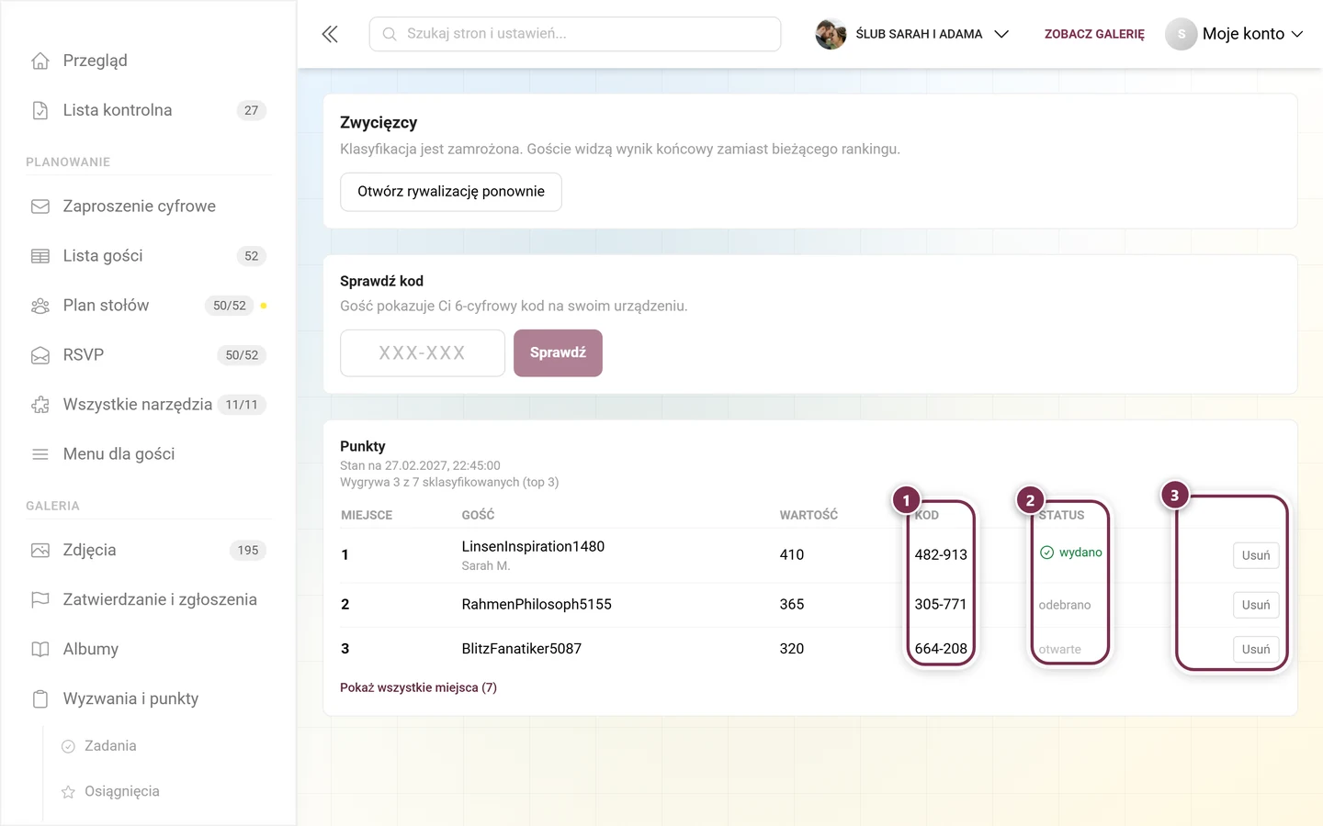Click the Sprawdź button

pos(558,353)
